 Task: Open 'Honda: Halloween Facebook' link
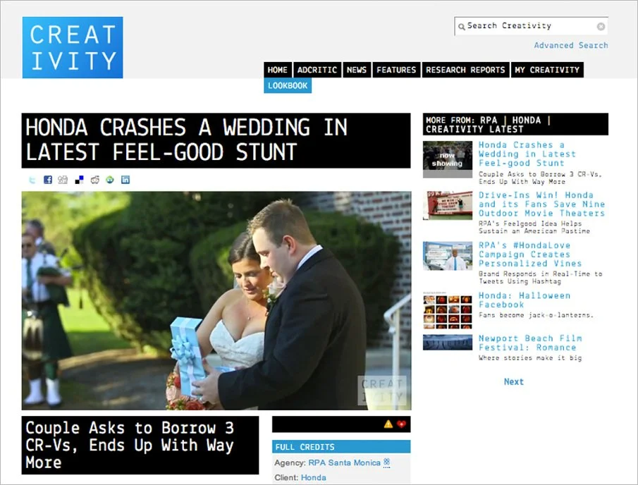point(524,300)
